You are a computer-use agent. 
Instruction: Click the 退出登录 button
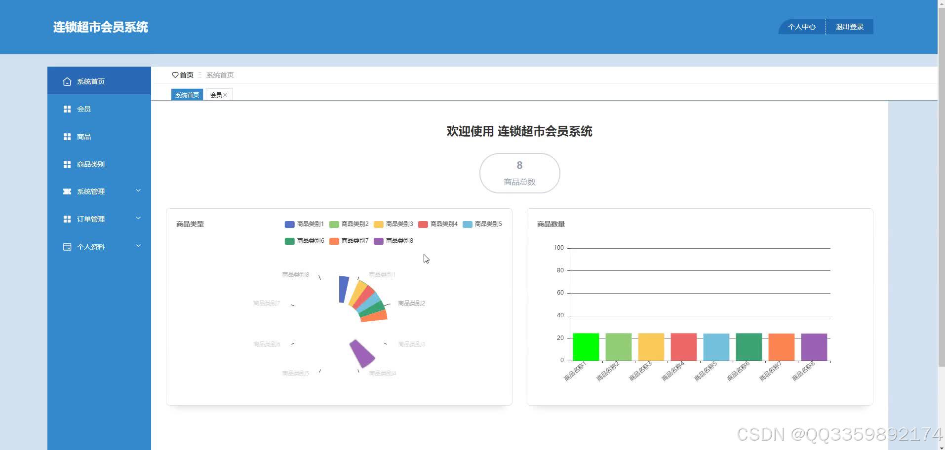click(x=850, y=27)
